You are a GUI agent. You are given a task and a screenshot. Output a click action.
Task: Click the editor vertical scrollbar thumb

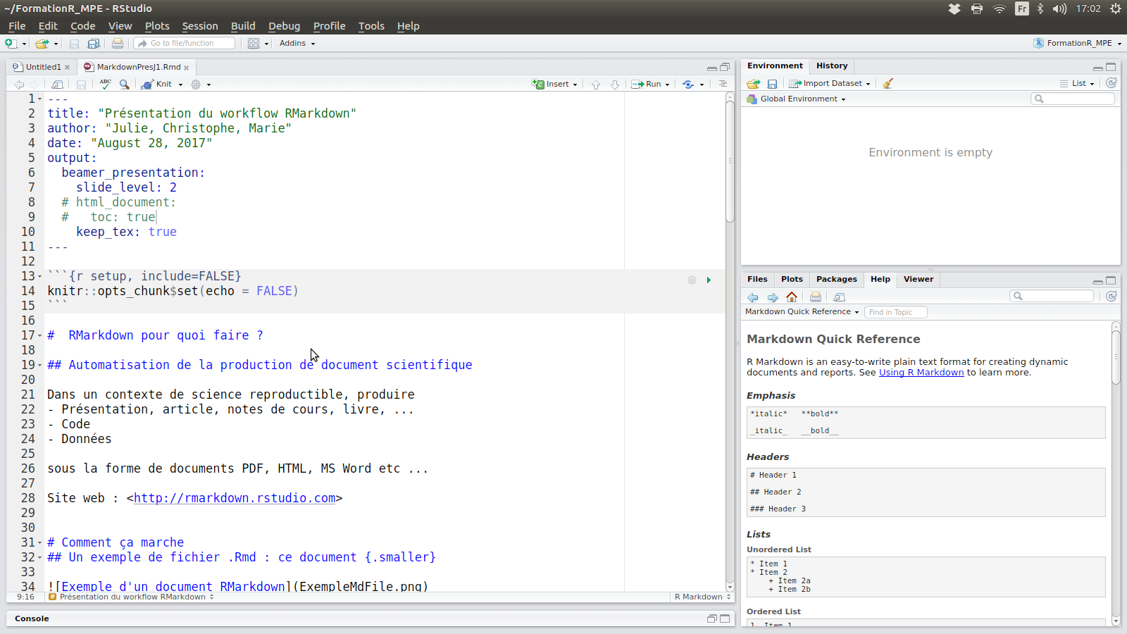click(730, 163)
